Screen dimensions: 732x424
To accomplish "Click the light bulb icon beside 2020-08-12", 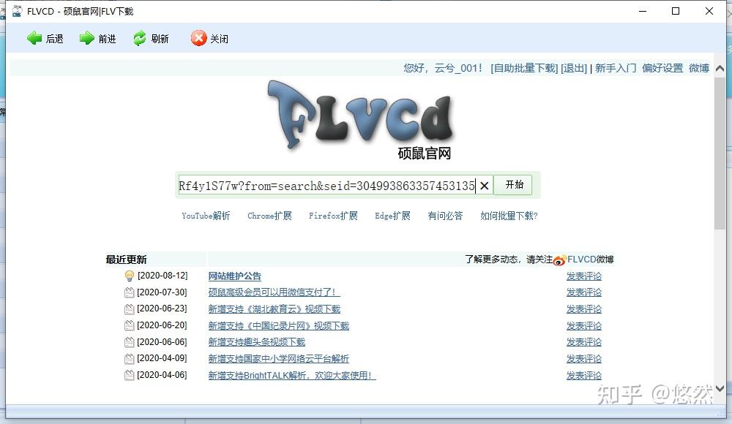I will tap(127, 276).
